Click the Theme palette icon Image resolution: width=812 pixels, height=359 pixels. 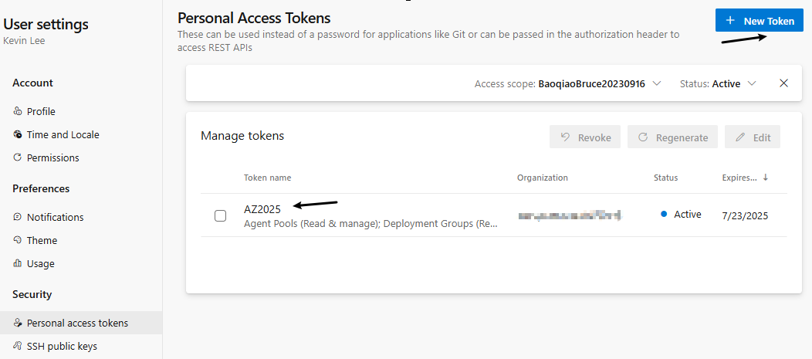click(18, 240)
